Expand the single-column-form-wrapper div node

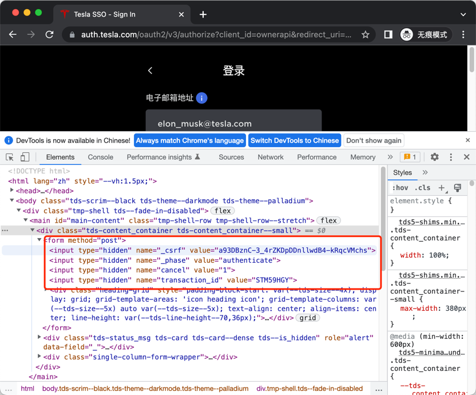click(x=39, y=356)
